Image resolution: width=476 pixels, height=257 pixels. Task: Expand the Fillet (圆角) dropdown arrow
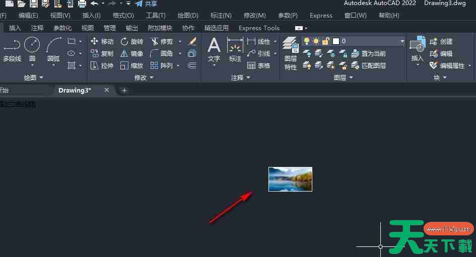pyautogui.click(x=180, y=53)
